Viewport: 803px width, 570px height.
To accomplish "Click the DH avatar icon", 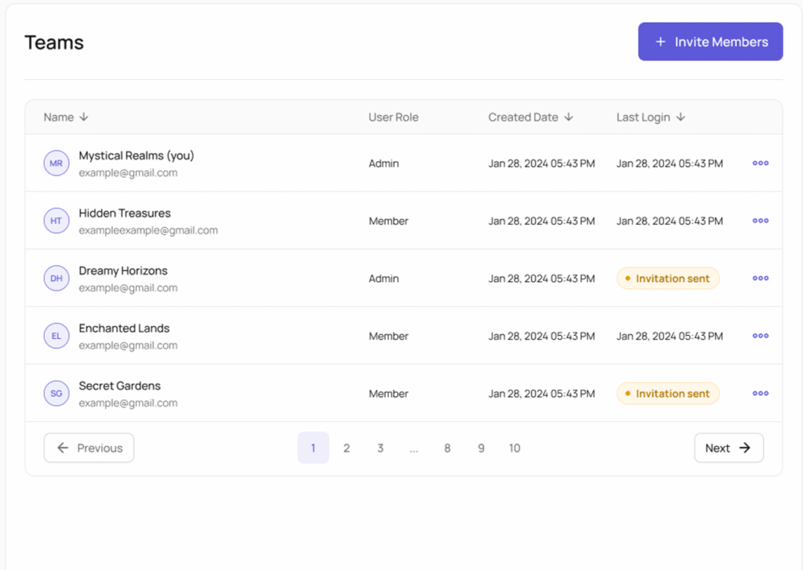I will tap(56, 279).
